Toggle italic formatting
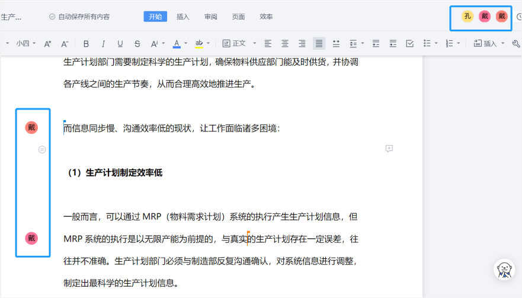522x298 pixels. [x=103, y=44]
